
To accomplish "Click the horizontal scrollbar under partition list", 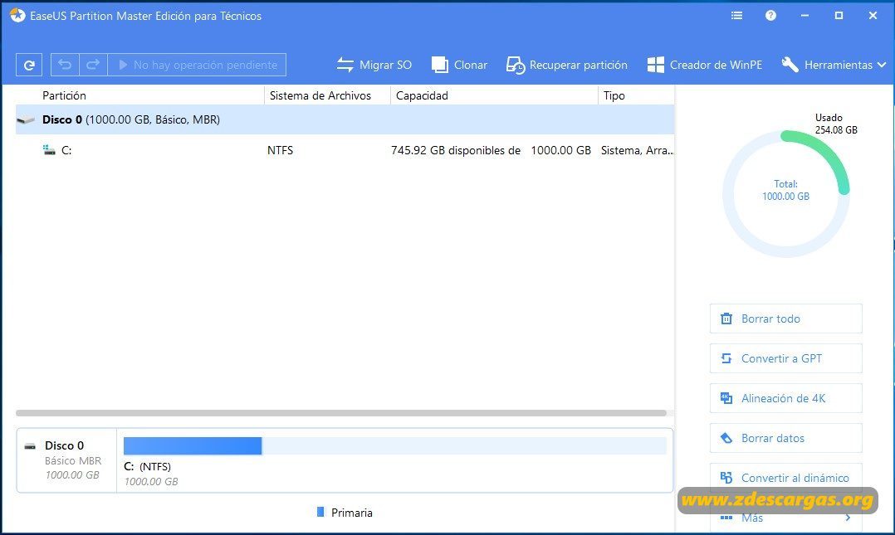I will point(340,413).
